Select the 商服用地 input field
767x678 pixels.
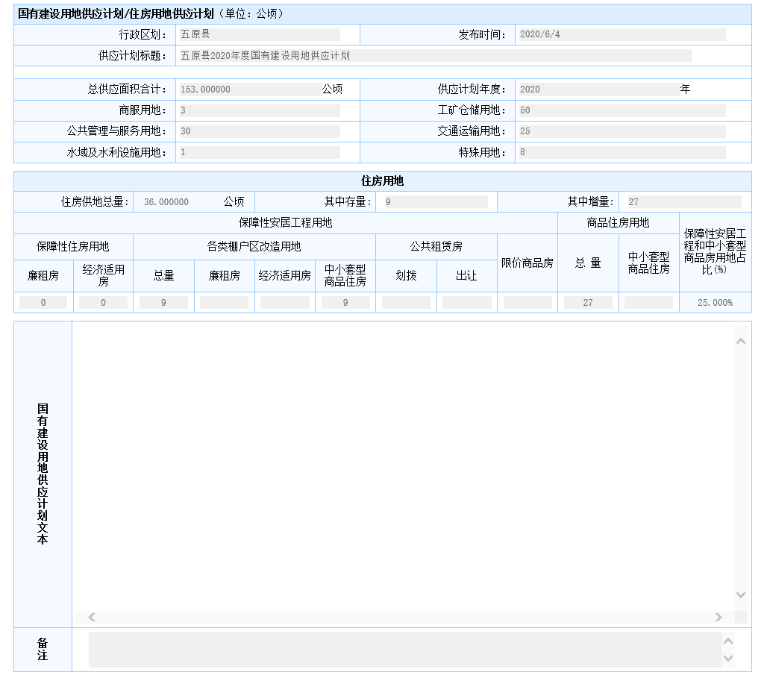tap(259, 110)
